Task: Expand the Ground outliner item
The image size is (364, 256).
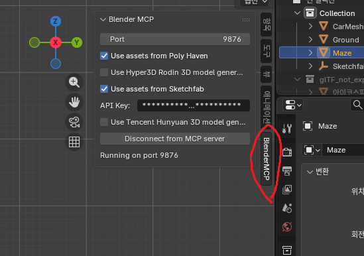Action: click(310, 40)
